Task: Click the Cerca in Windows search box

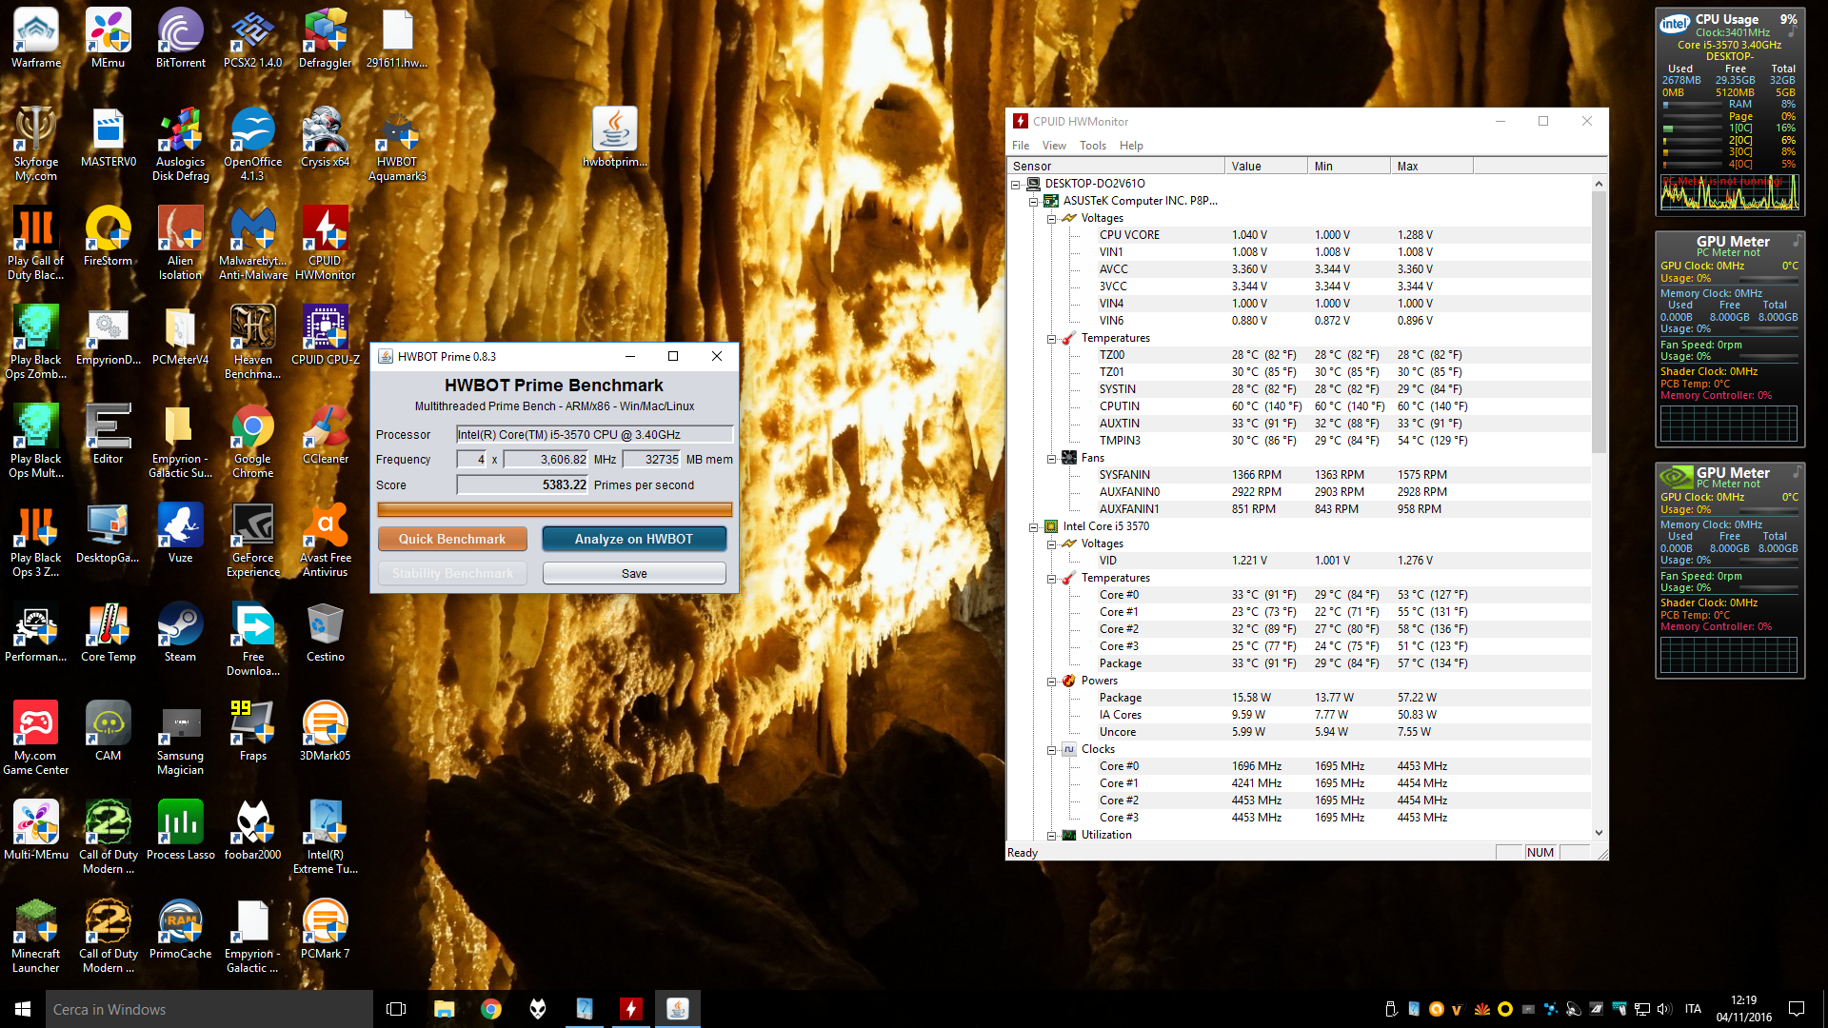Action: pyautogui.click(x=209, y=1009)
